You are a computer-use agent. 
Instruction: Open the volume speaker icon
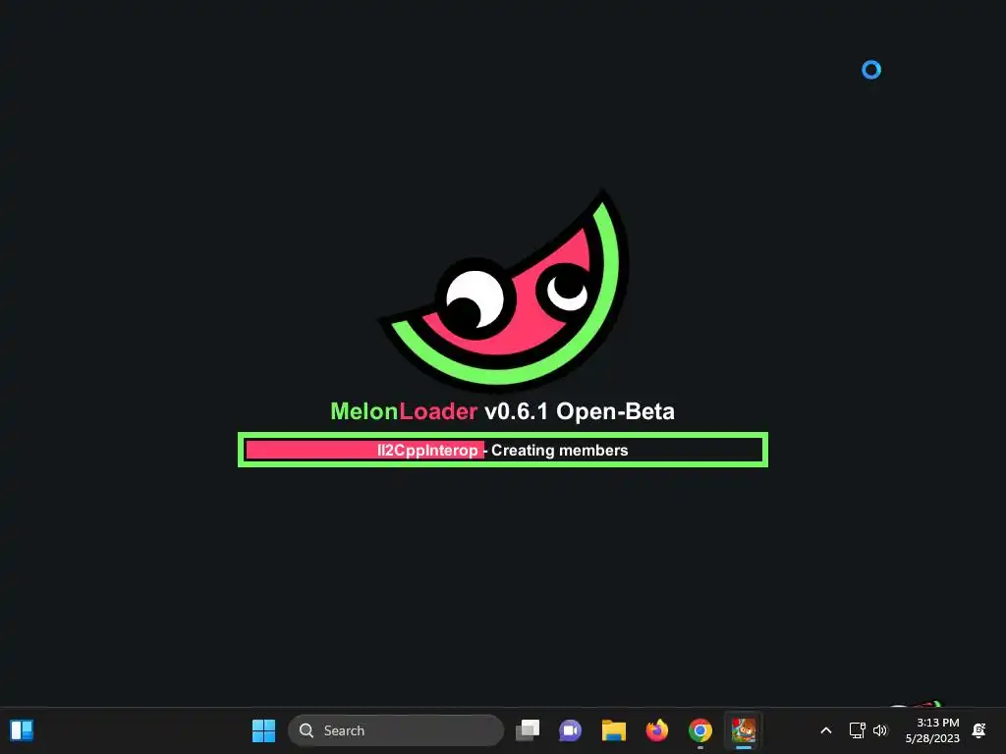879,730
